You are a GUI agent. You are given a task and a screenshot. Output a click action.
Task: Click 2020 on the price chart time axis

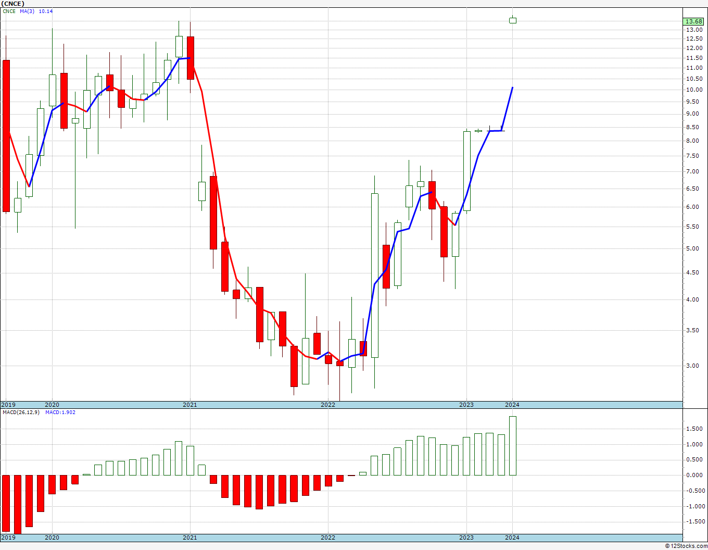(52, 405)
